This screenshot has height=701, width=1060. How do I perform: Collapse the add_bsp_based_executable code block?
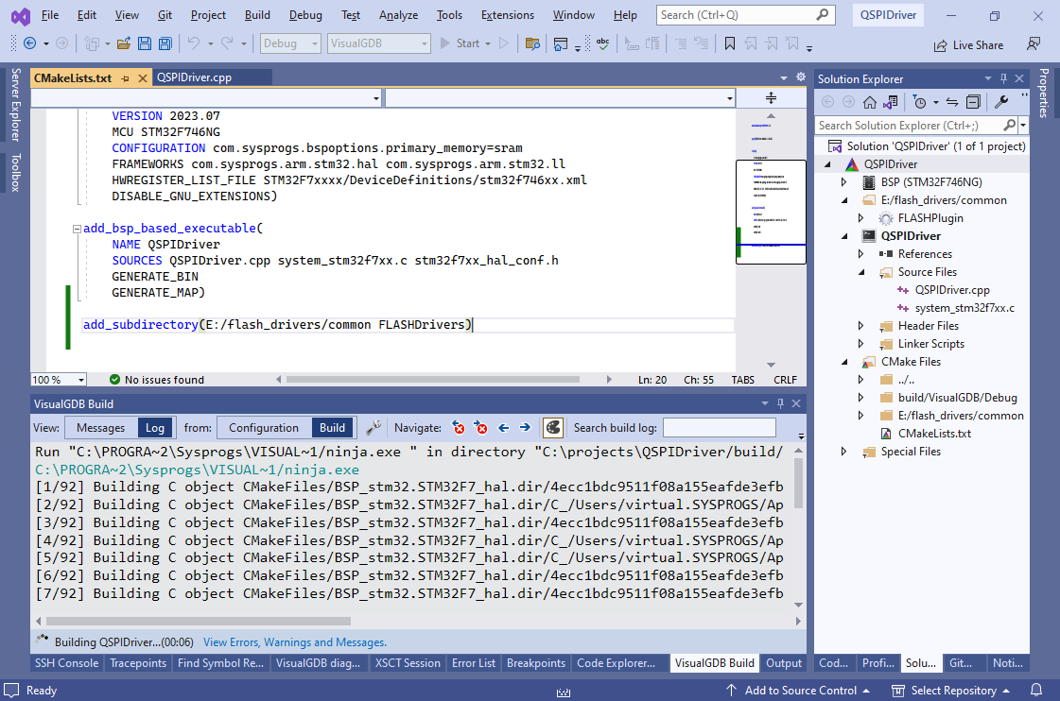[x=78, y=229]
